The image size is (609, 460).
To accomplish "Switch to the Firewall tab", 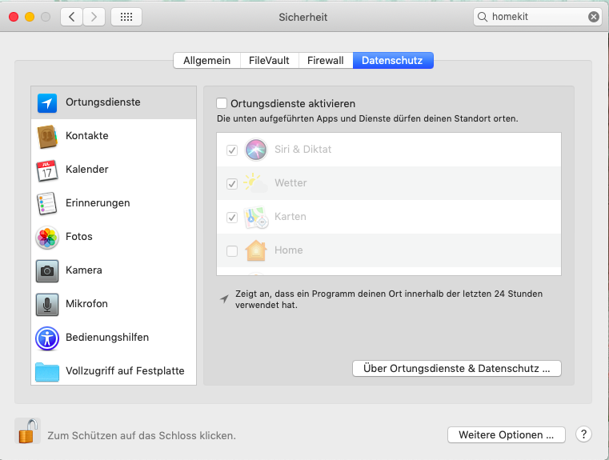I will [325, 60].
